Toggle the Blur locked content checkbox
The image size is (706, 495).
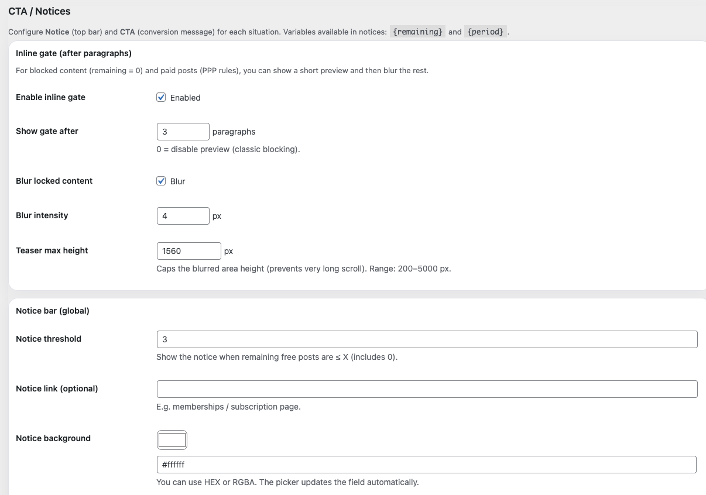coord(161,181)
